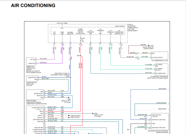The height and width of the screenshot is (134, 186).
Task: Click the "FT BLW PWM CTRL" pin label
Action: point(37,108)
